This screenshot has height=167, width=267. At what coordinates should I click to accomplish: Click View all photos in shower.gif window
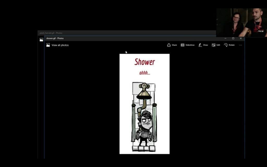click(60, 45)
